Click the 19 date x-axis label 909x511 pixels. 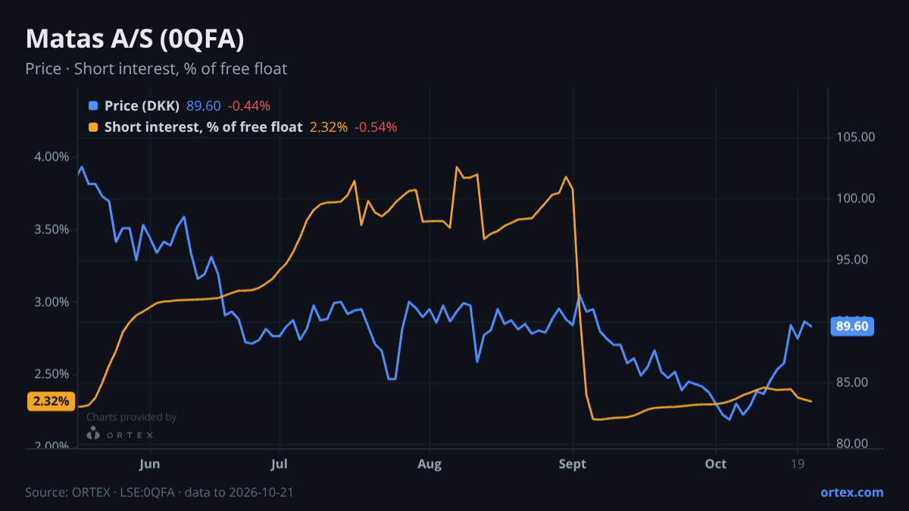tap(797, 463)
